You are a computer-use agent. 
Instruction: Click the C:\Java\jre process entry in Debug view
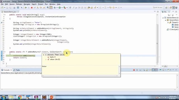click(173, 29)
